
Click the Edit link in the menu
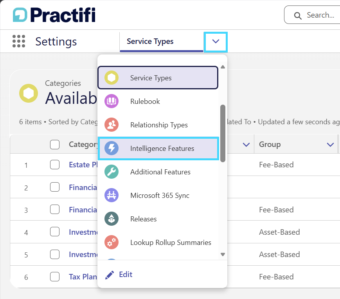[x=126, y=274]
